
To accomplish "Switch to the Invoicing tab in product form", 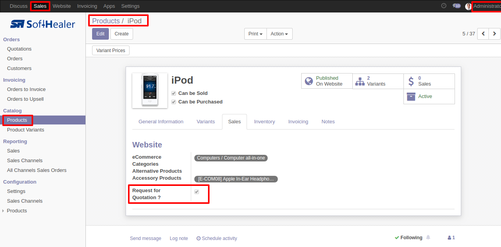I will point(298,122).
